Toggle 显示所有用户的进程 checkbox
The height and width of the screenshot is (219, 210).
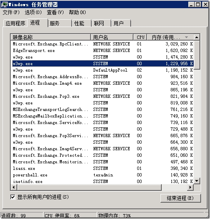point(13,197)
